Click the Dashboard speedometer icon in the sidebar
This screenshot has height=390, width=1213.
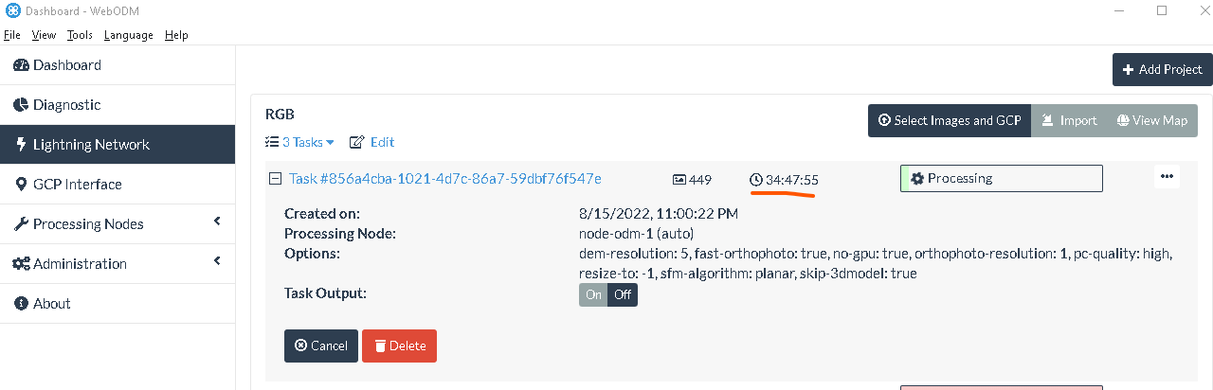click(22, 65)
